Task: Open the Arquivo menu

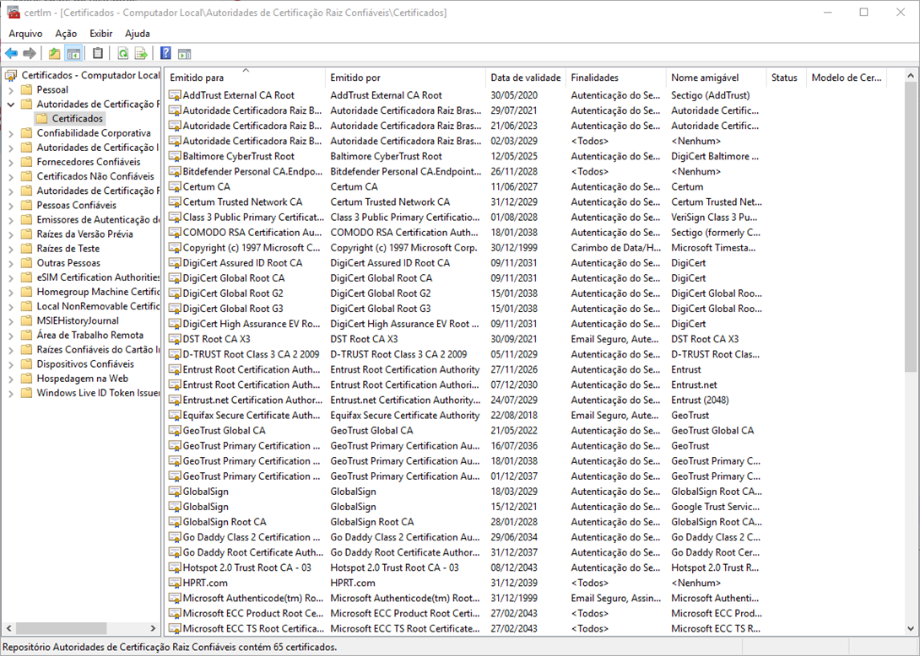Action: point(25,34)
